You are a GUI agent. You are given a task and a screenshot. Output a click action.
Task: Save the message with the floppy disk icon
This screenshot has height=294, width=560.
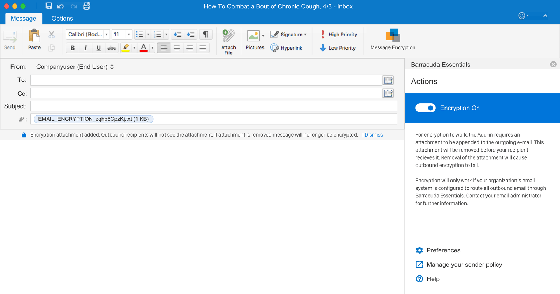coord(49,6)
